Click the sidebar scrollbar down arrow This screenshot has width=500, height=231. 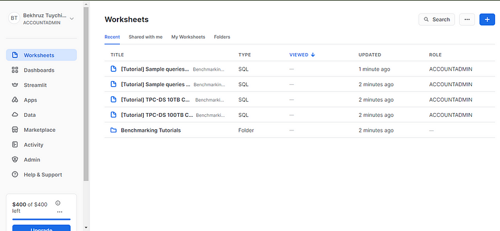click(x=86, y=227)
